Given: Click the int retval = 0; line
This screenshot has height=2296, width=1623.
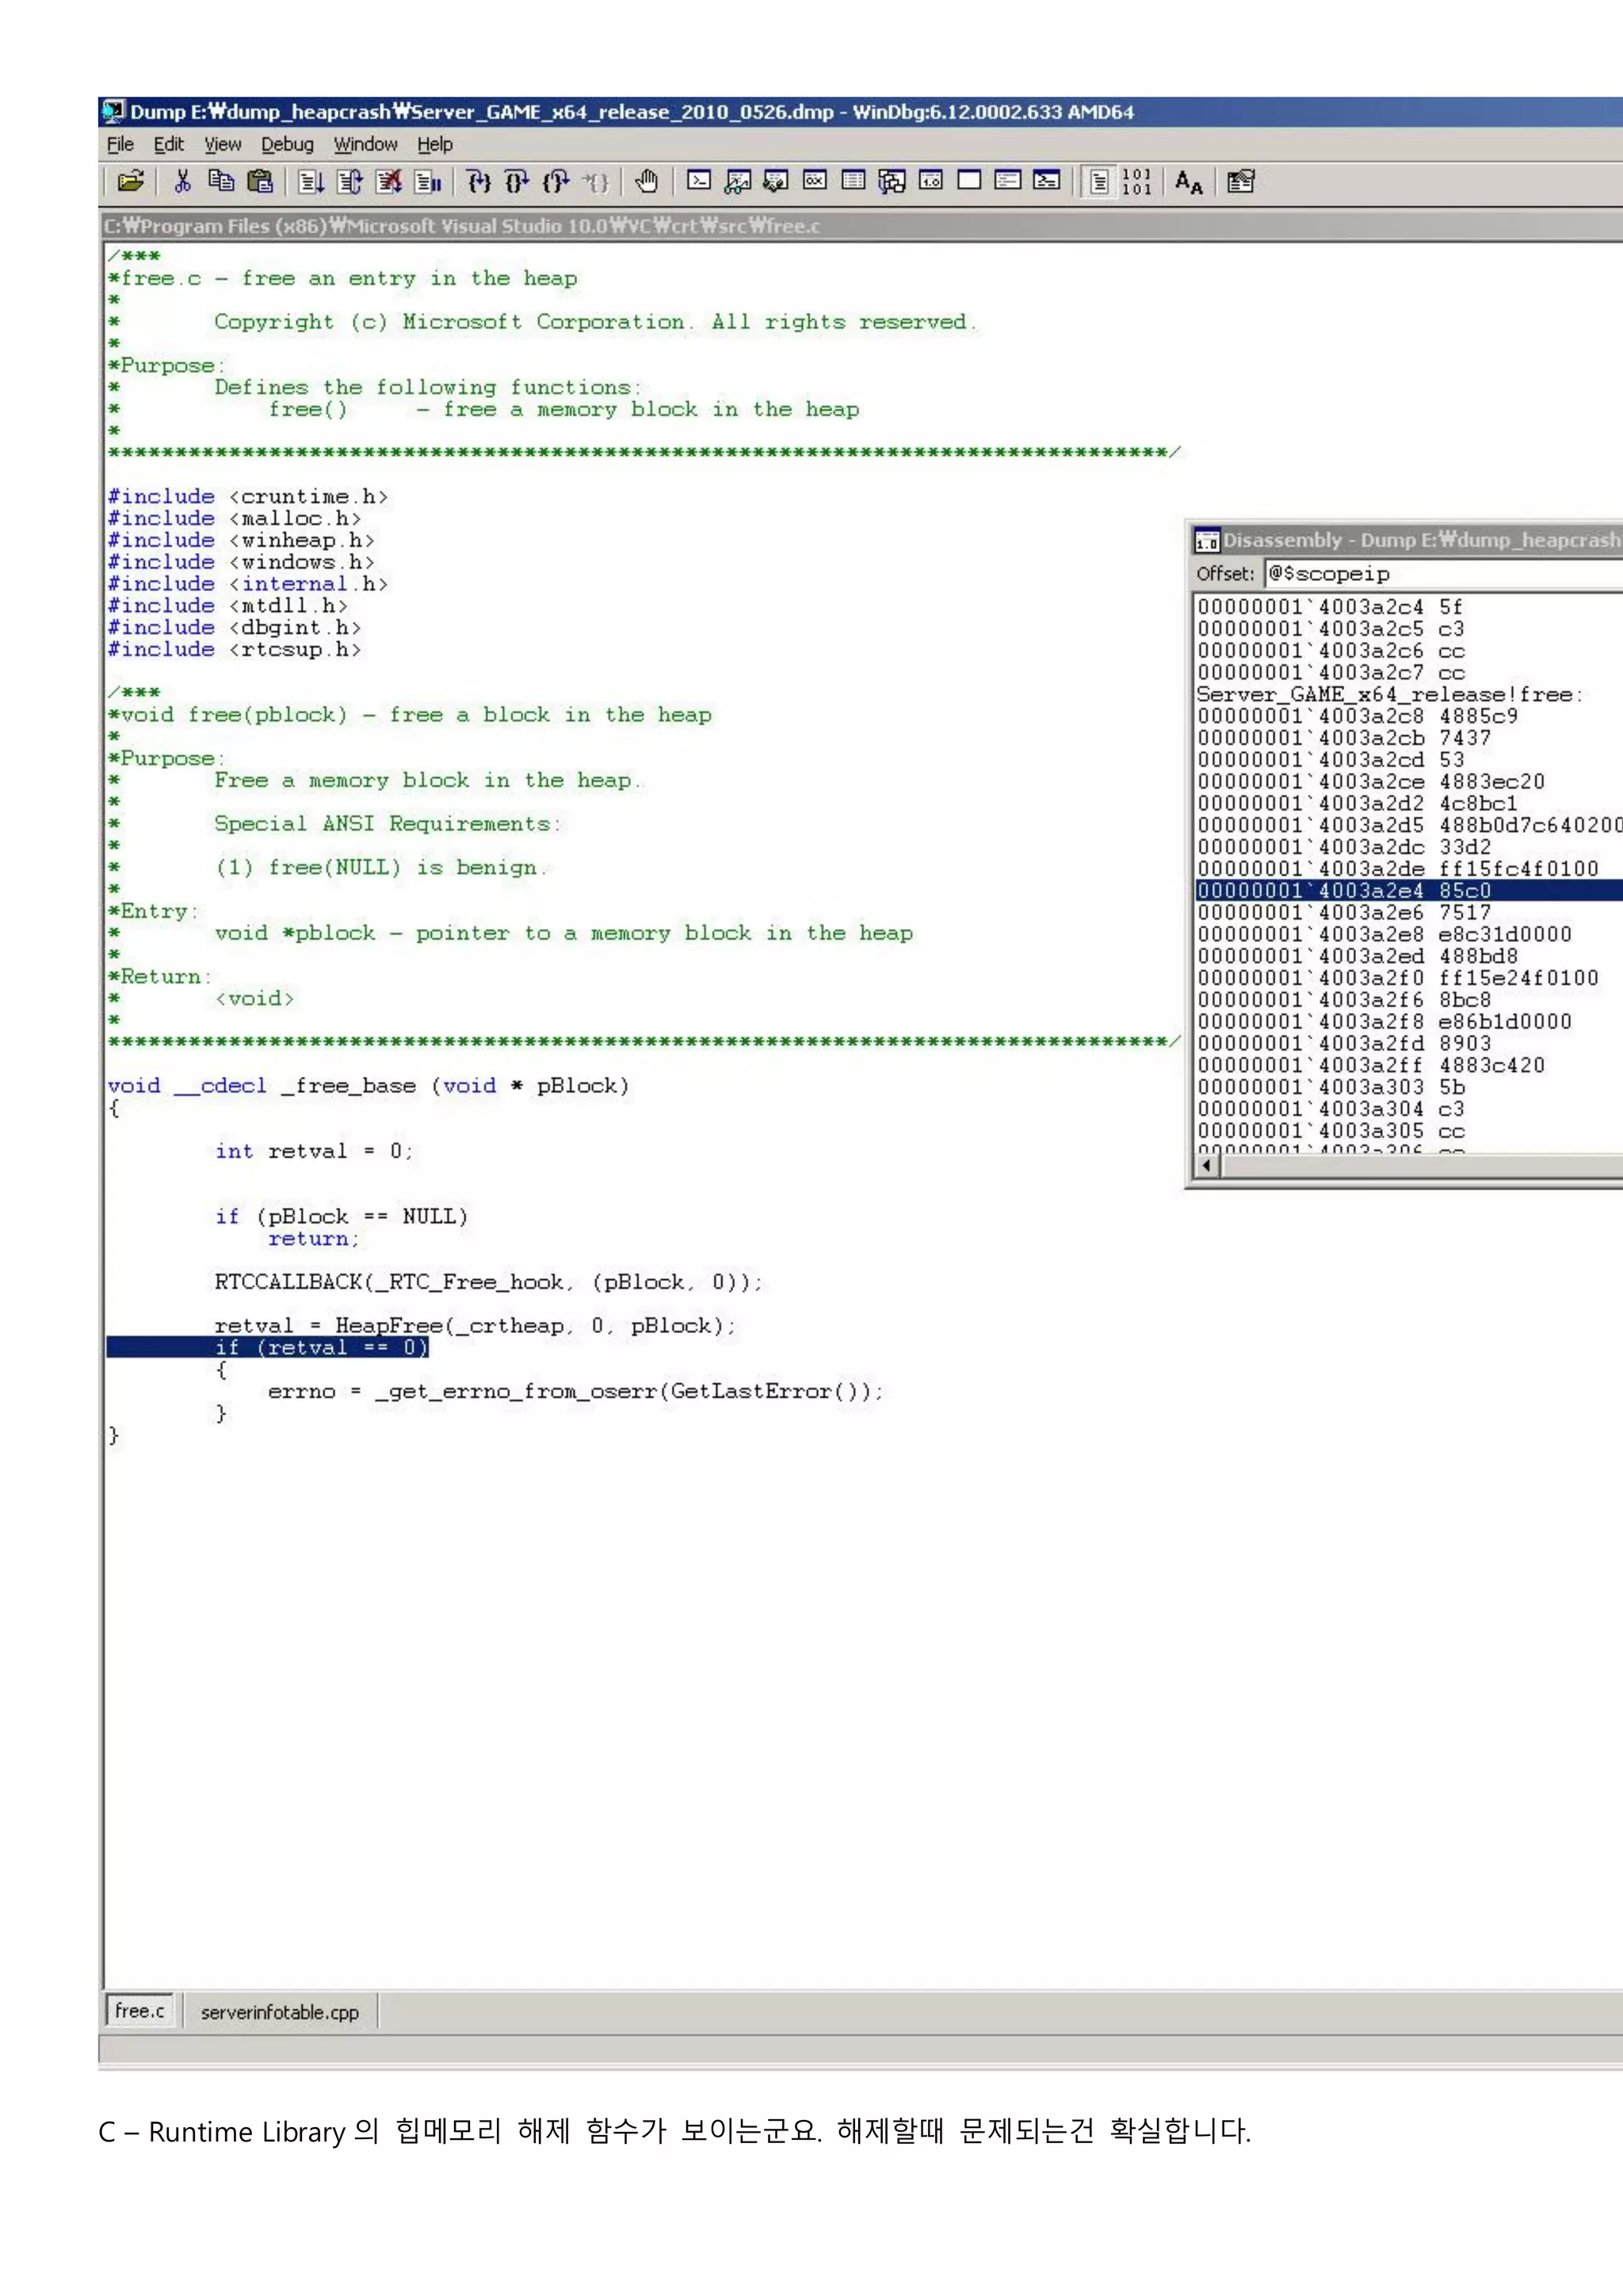Looking at the screenshot, I should coord(313,1151).
